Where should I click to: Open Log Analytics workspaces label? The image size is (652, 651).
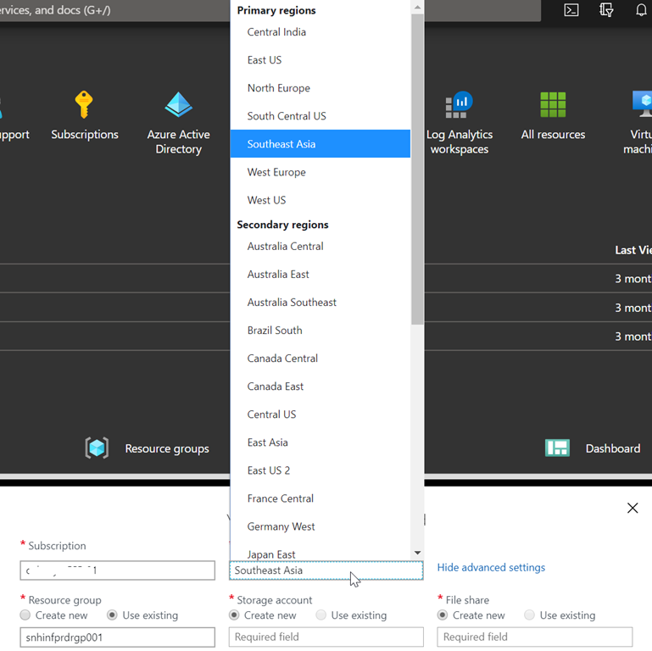tap(460, 142)
